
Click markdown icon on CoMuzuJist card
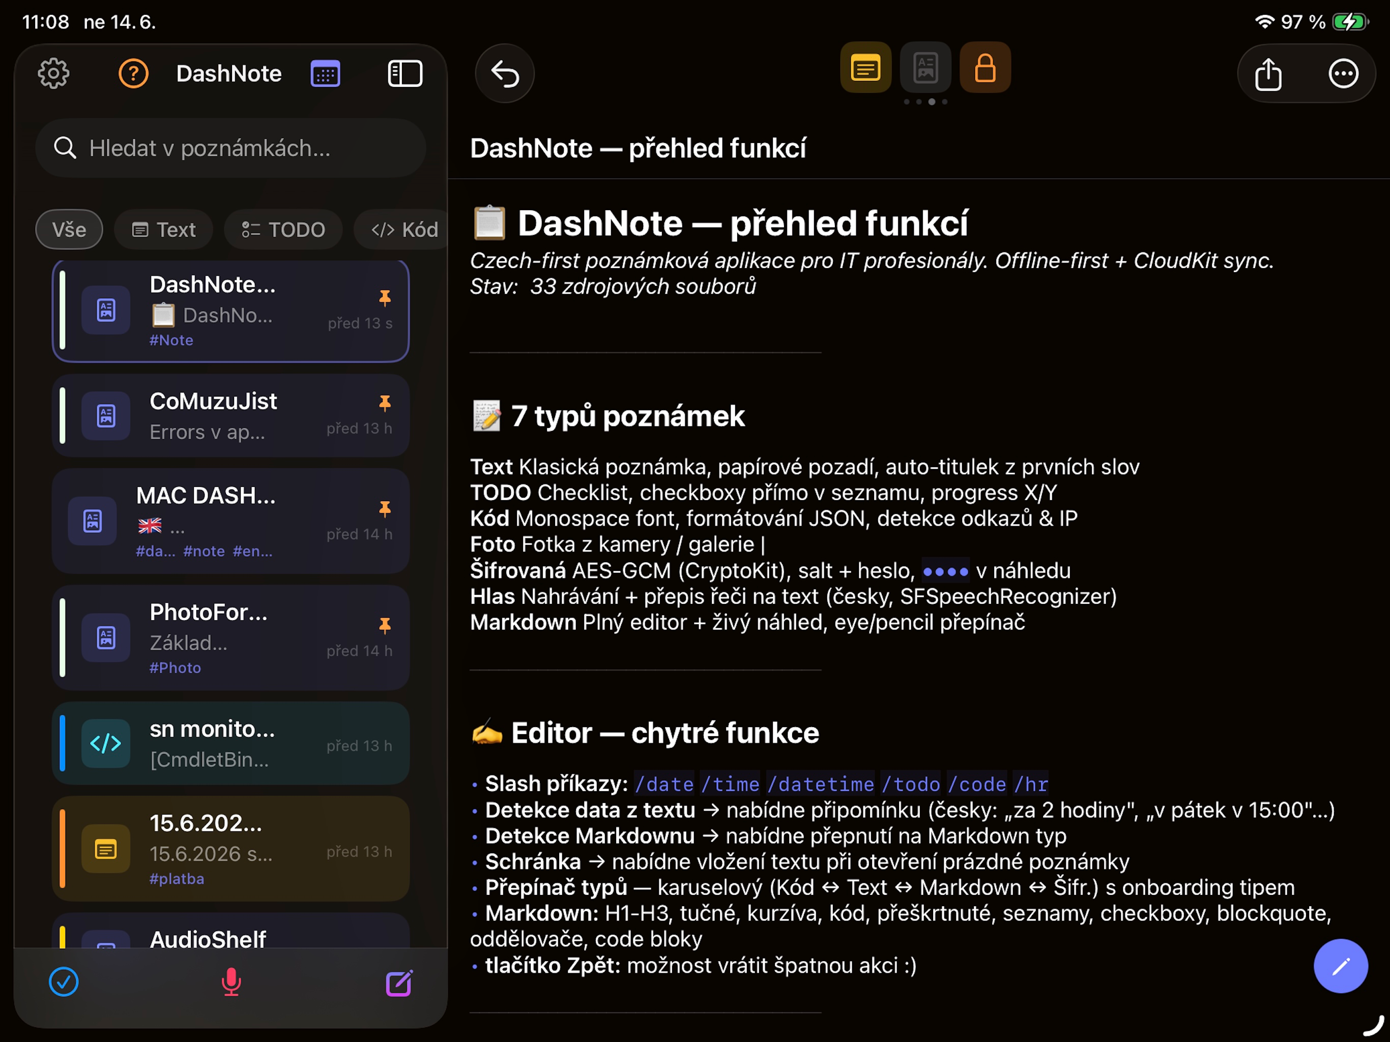click(x=105, y=415)
